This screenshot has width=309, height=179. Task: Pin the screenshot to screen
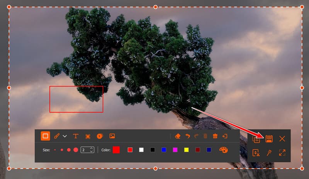(x=269, y=153)
